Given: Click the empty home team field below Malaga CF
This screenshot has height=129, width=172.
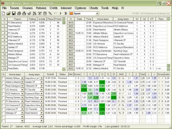Looking at the screenshot, I should pos(14,117).
